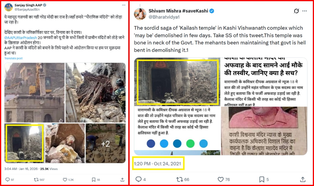This screenshot has width=314, height=186.
Task: Open more options menu on Shivam Mishra's tweet
Action: [x=305, y=11]
